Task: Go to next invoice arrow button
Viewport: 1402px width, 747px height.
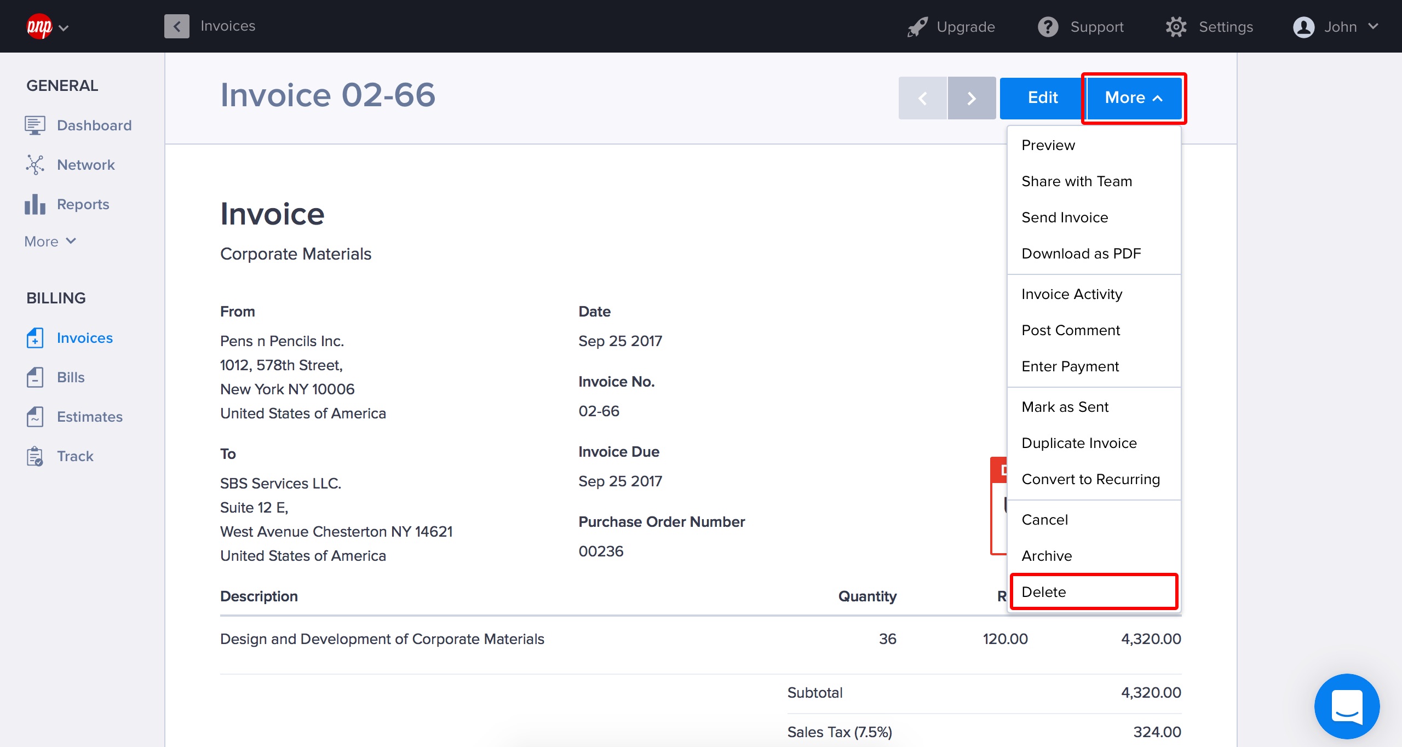Action: pyautogui.click(x=972, y=98)
